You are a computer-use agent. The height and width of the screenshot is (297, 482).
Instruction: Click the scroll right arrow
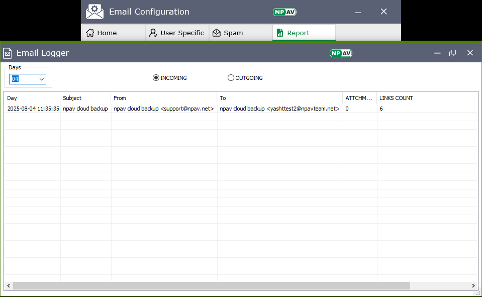(473, 285)
